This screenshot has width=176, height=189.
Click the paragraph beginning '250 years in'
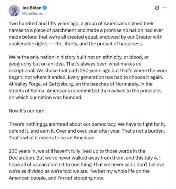86,164
